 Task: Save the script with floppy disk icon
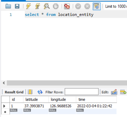tap(17, 6)
